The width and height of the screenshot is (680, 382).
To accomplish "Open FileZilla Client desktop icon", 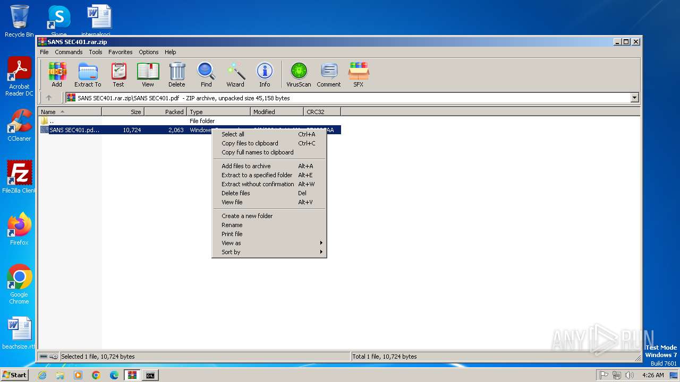I will tap(19, 177).
